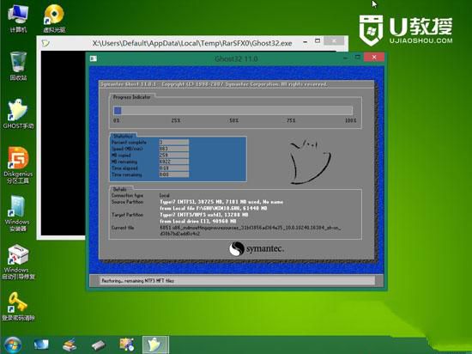Launch the GHOST手动 desktop shortcut
The height and width of the screenshot is (354, 472).
tap(18, 114)
